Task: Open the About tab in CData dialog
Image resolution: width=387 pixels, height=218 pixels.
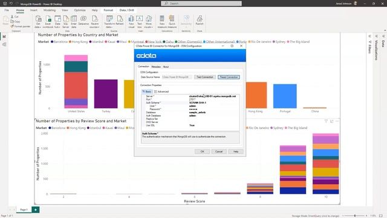Action: (x=166, y=67)
